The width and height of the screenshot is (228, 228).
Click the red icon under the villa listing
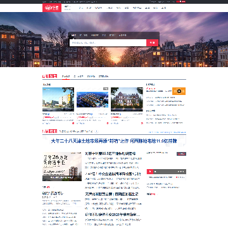[142, 123]
